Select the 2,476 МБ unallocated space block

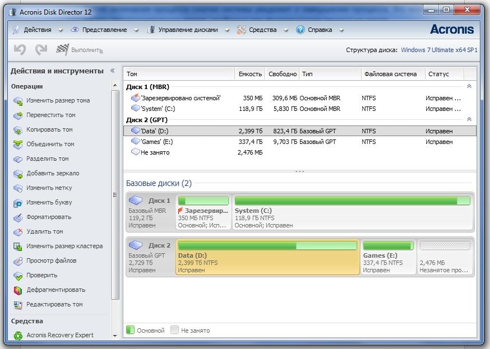445,257
